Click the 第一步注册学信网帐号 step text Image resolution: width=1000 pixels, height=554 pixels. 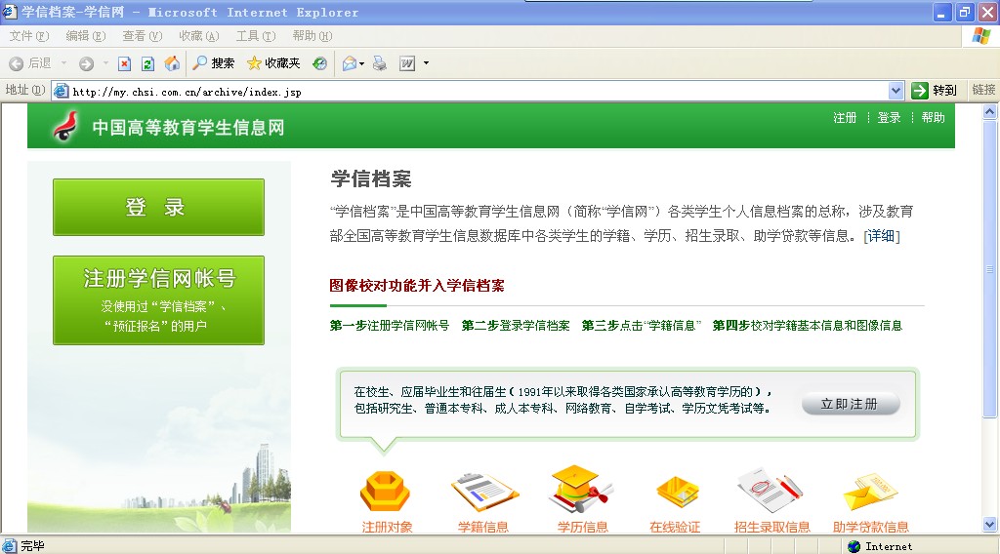pyautogui.click(x=389, y=326)
